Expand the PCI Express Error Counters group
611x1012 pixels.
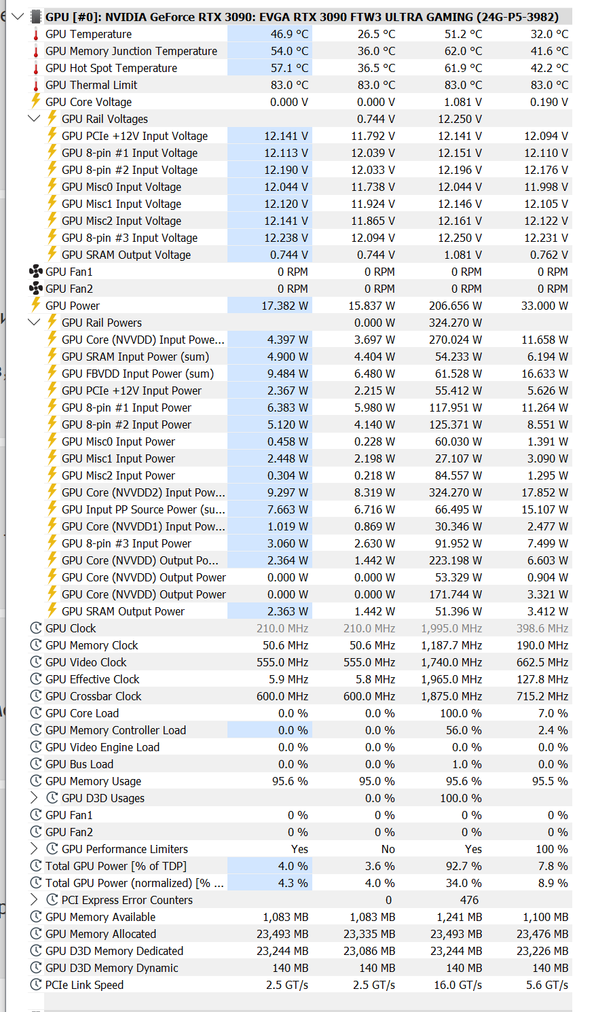(x=34, y=899)
